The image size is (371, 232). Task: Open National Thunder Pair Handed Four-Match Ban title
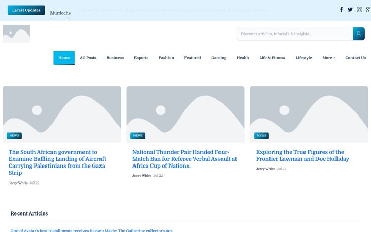[184, 159]
